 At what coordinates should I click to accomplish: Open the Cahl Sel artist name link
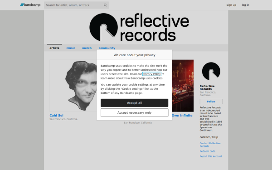click(x=56, y=115)
